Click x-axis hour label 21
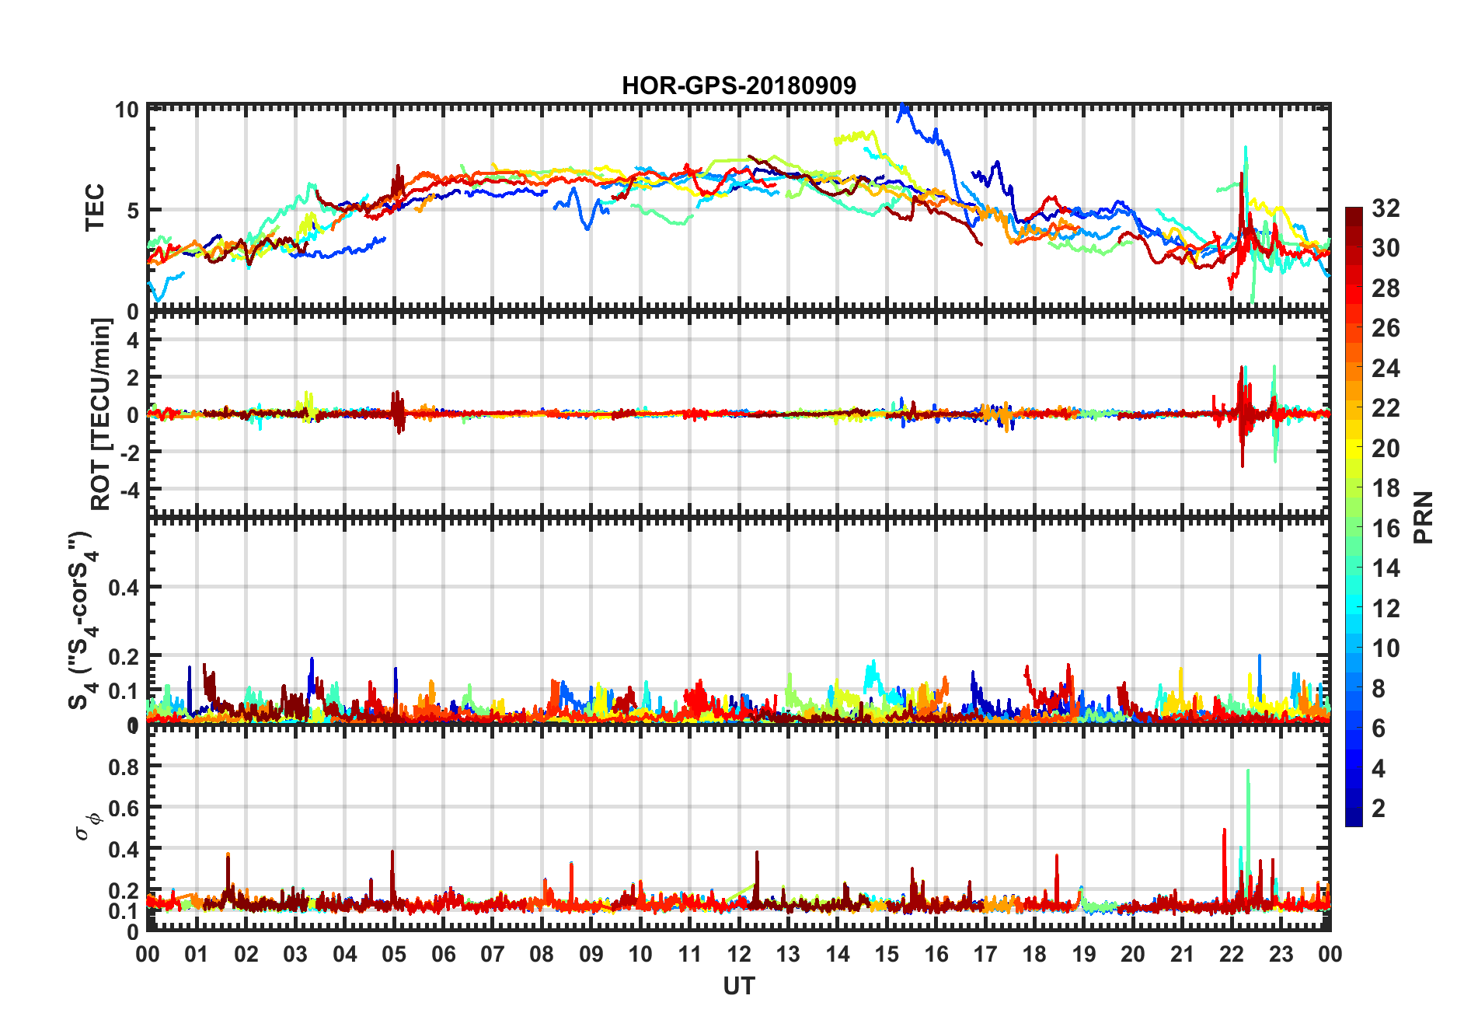The width and height of the screenshot is (1478, 1034). pyautogui.click(x=1182, y=955)
